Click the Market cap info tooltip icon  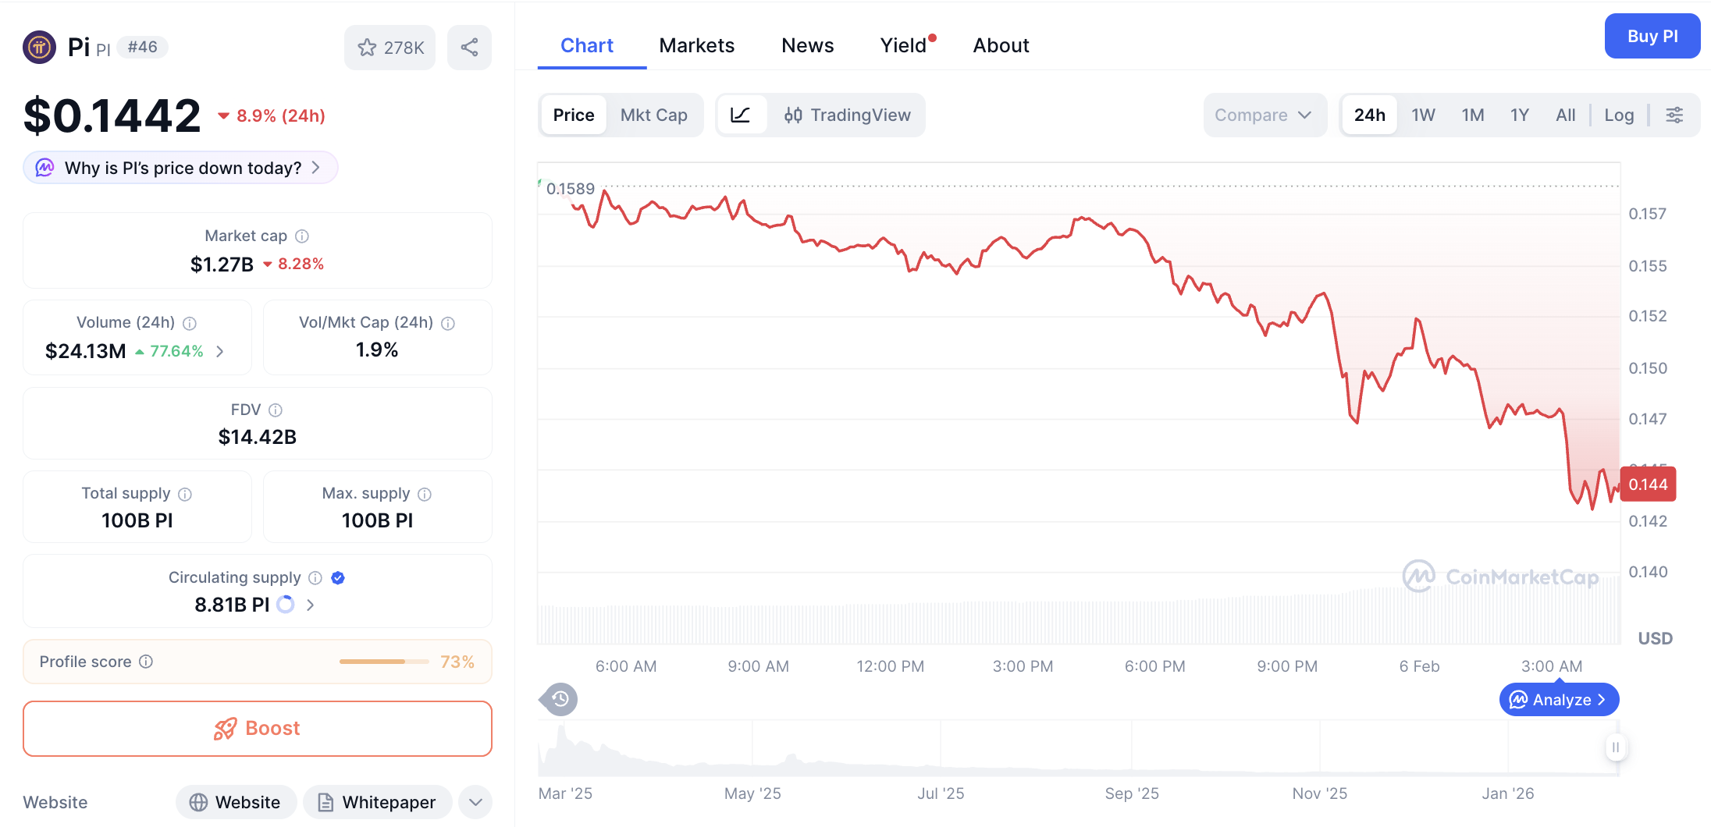tap(302, 236)
